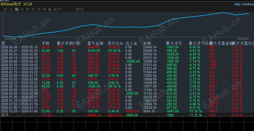This screenshot has height=131, width=254.
Task: Open the 账户 account tab
Action: [x=58, y=9]
